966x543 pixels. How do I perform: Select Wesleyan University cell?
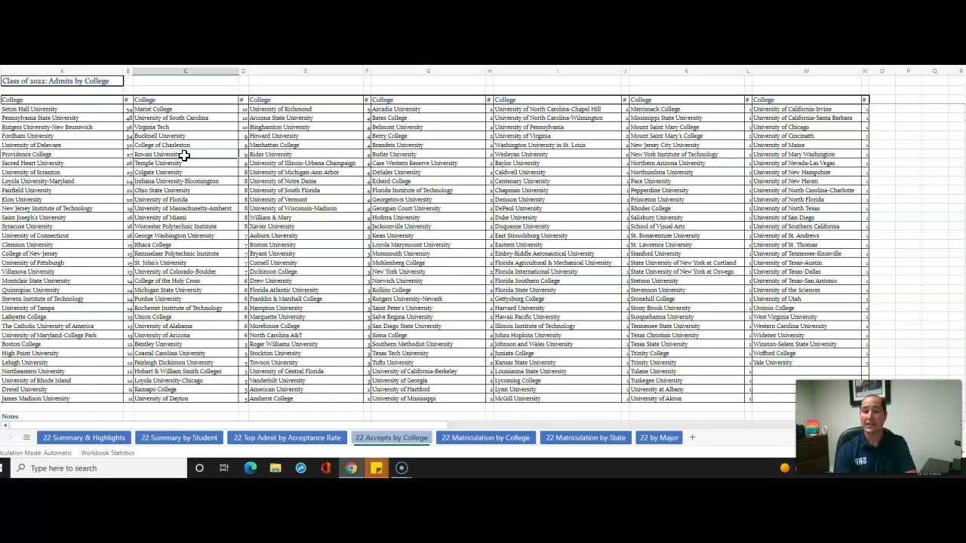[x=557, y=155]
